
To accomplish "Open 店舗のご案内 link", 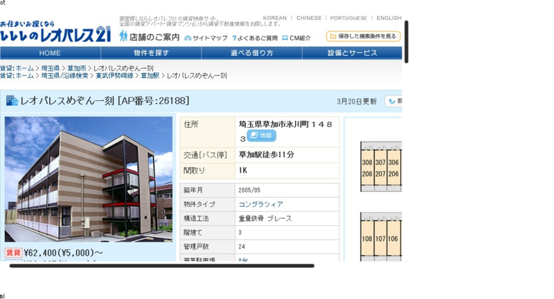I will 154,37.
